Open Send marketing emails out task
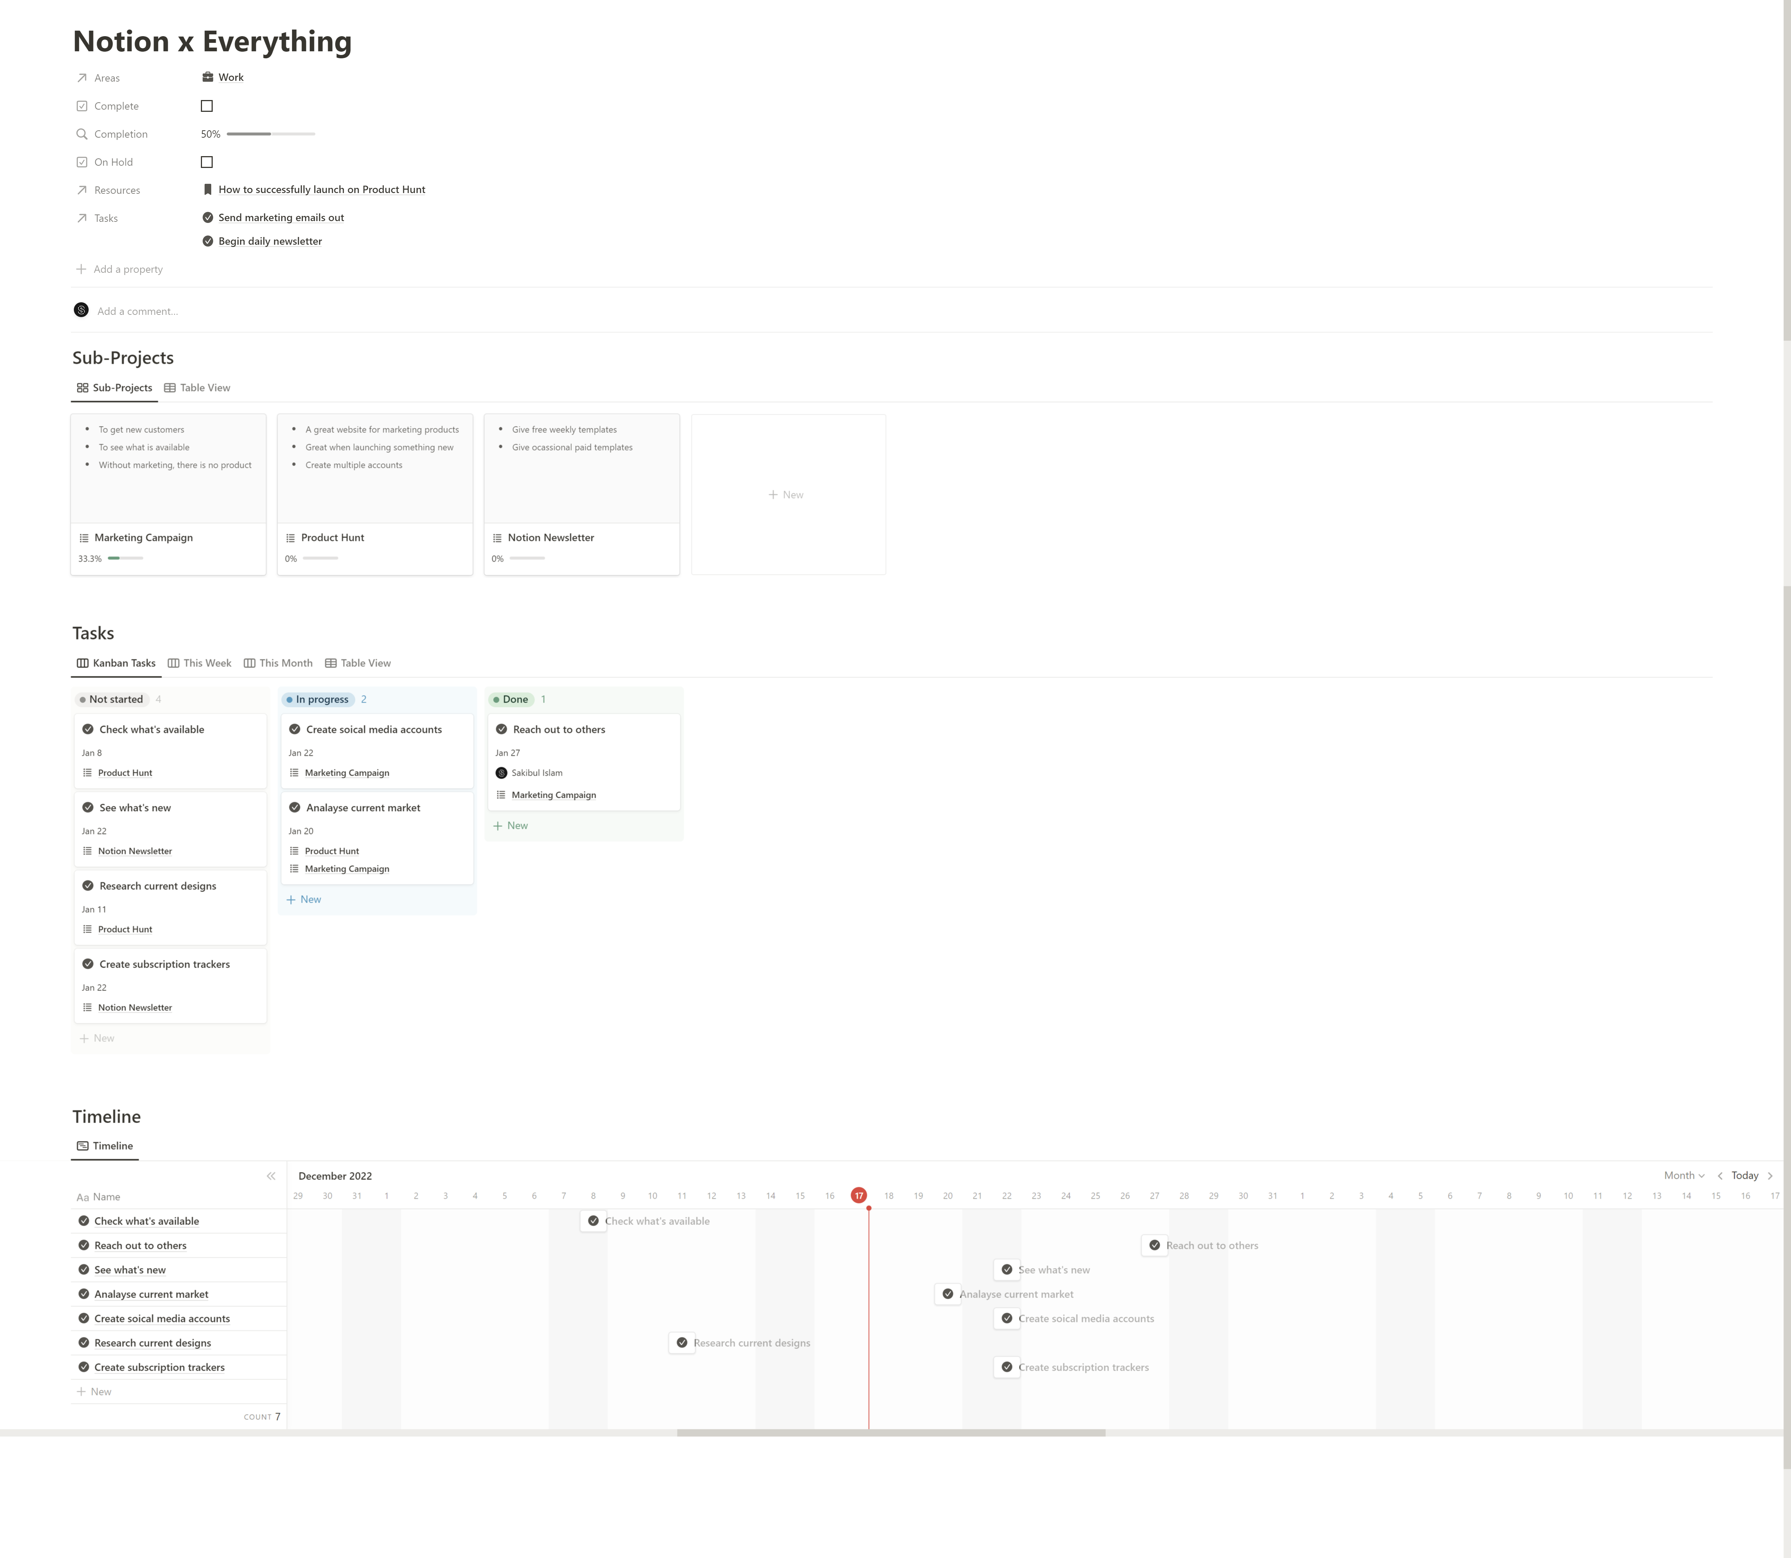 click(x=281, y=217)
